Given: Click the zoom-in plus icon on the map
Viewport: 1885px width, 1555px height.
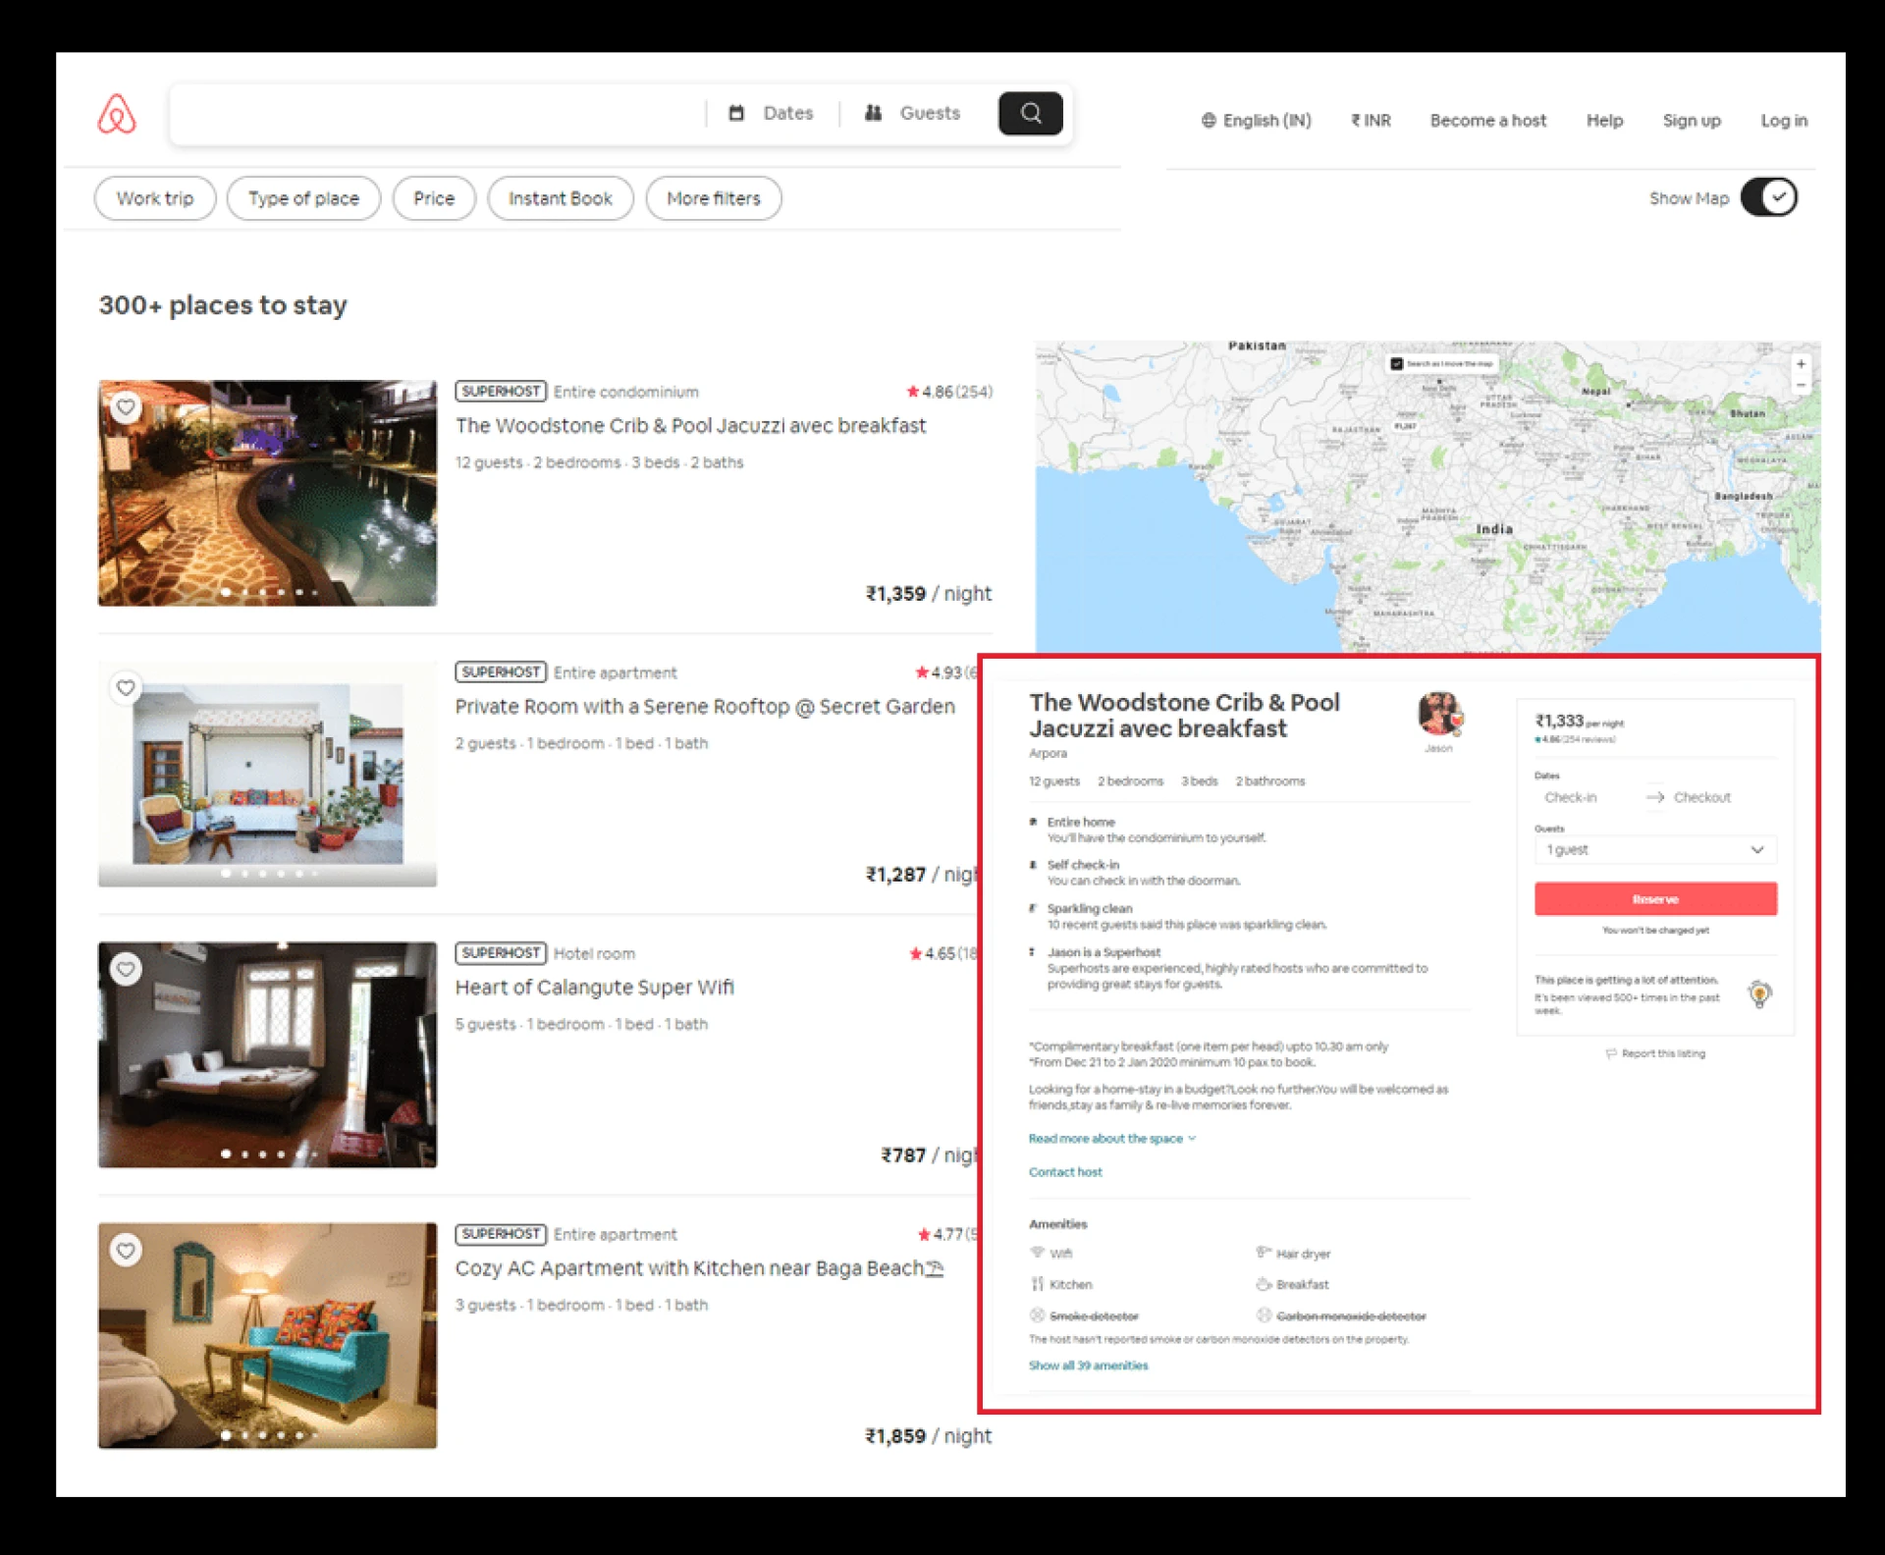Looking at the screenshot, I should (1803, 364).
